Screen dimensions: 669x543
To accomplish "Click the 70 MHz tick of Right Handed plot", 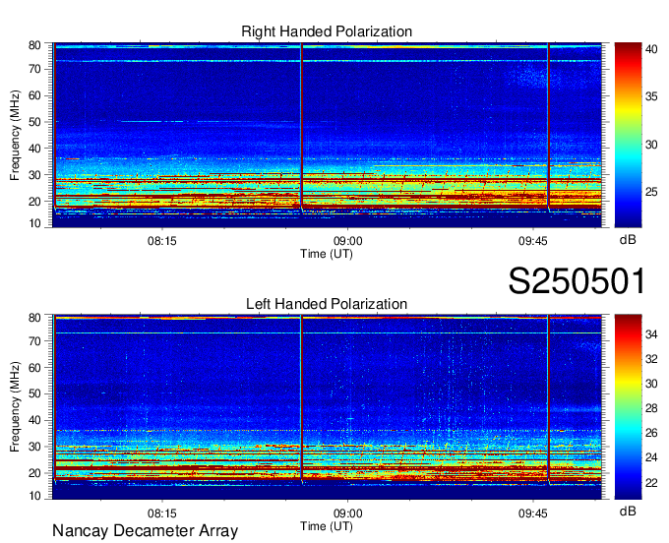I will tap(34, 69).
